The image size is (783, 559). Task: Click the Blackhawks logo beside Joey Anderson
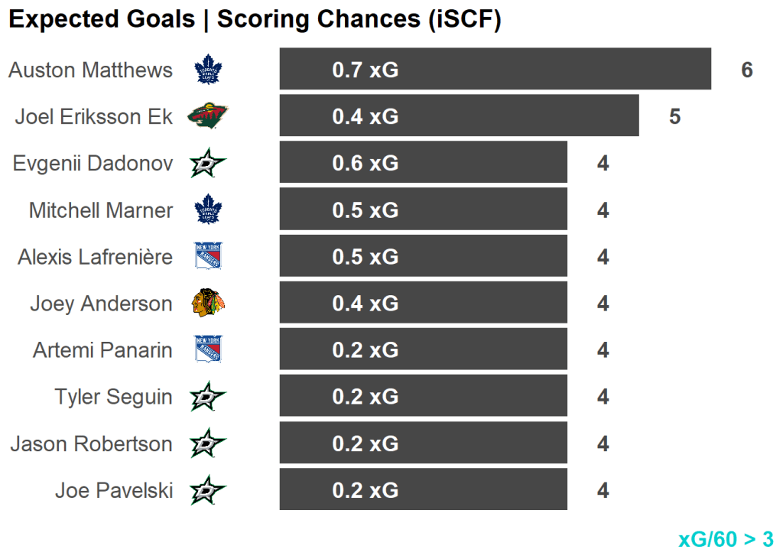point(208,304)
